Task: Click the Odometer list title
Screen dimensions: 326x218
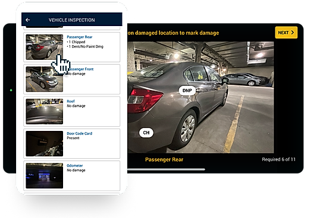Action: [74, 166]
